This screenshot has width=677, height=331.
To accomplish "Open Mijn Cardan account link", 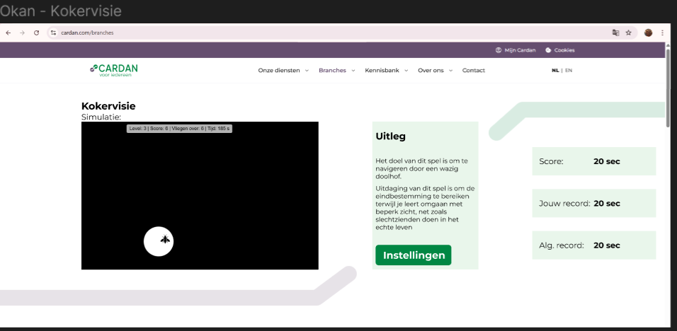I will [516, 50].
